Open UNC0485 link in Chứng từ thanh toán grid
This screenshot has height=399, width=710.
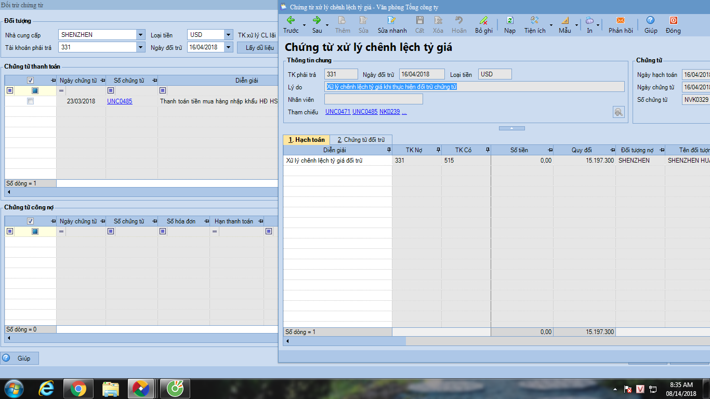pos(120,101)
